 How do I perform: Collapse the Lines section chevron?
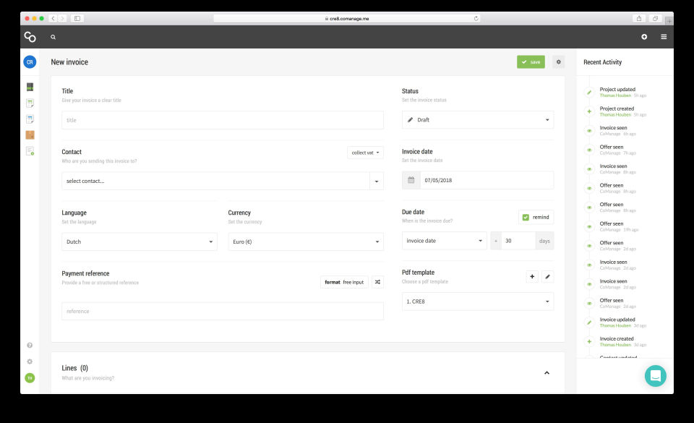(547, 372)
